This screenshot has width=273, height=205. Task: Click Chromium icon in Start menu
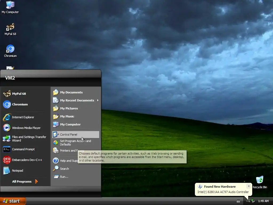coord(7,104)
